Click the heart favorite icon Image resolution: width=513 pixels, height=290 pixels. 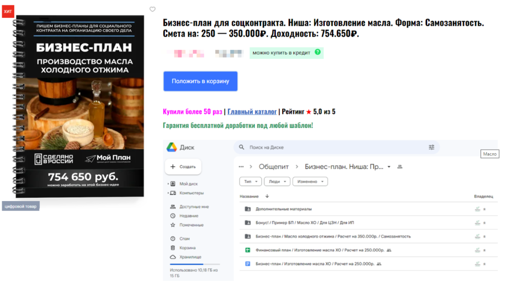pos(153,9)
